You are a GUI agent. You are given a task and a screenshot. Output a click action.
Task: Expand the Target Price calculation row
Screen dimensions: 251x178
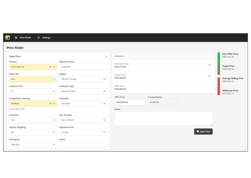pos(209,76)
